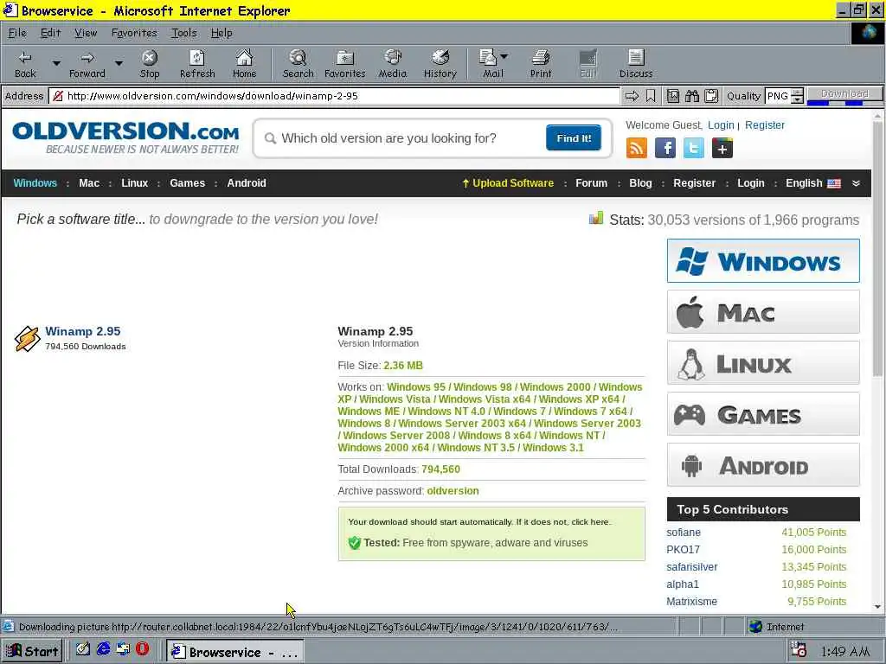
Task: Expand the English language selector
Action: [x=812, y=183]
